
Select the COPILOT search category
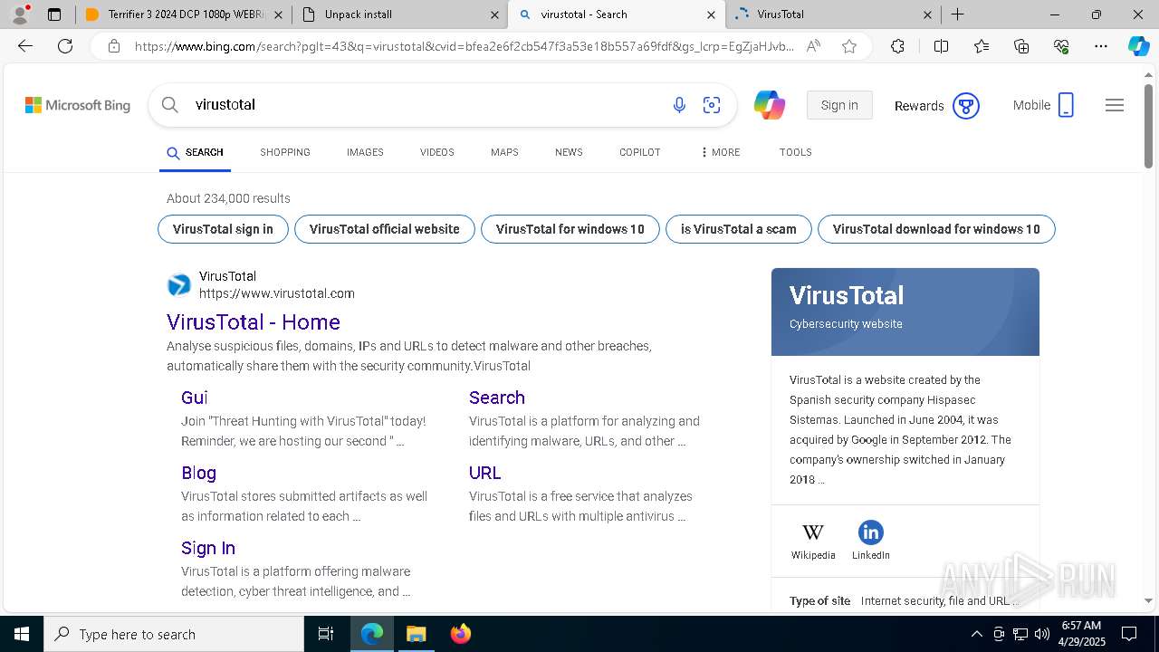[x=640, y=152]
